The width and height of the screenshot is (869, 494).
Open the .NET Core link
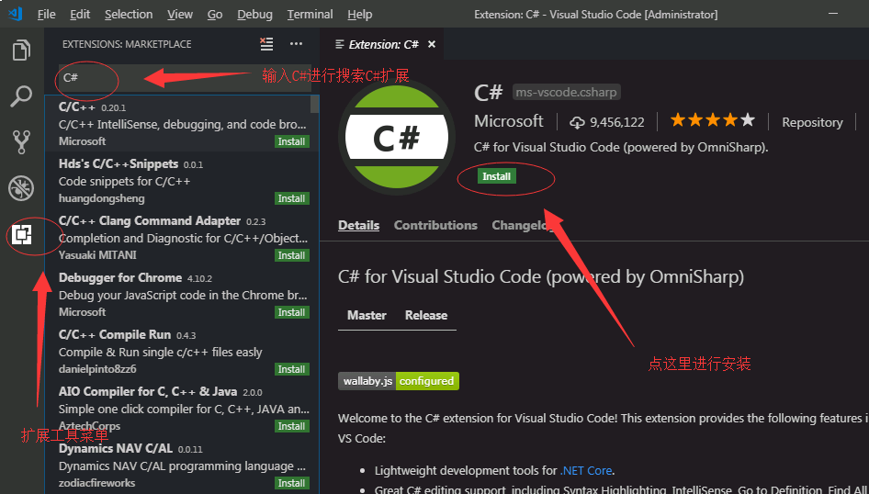point(586,471)
